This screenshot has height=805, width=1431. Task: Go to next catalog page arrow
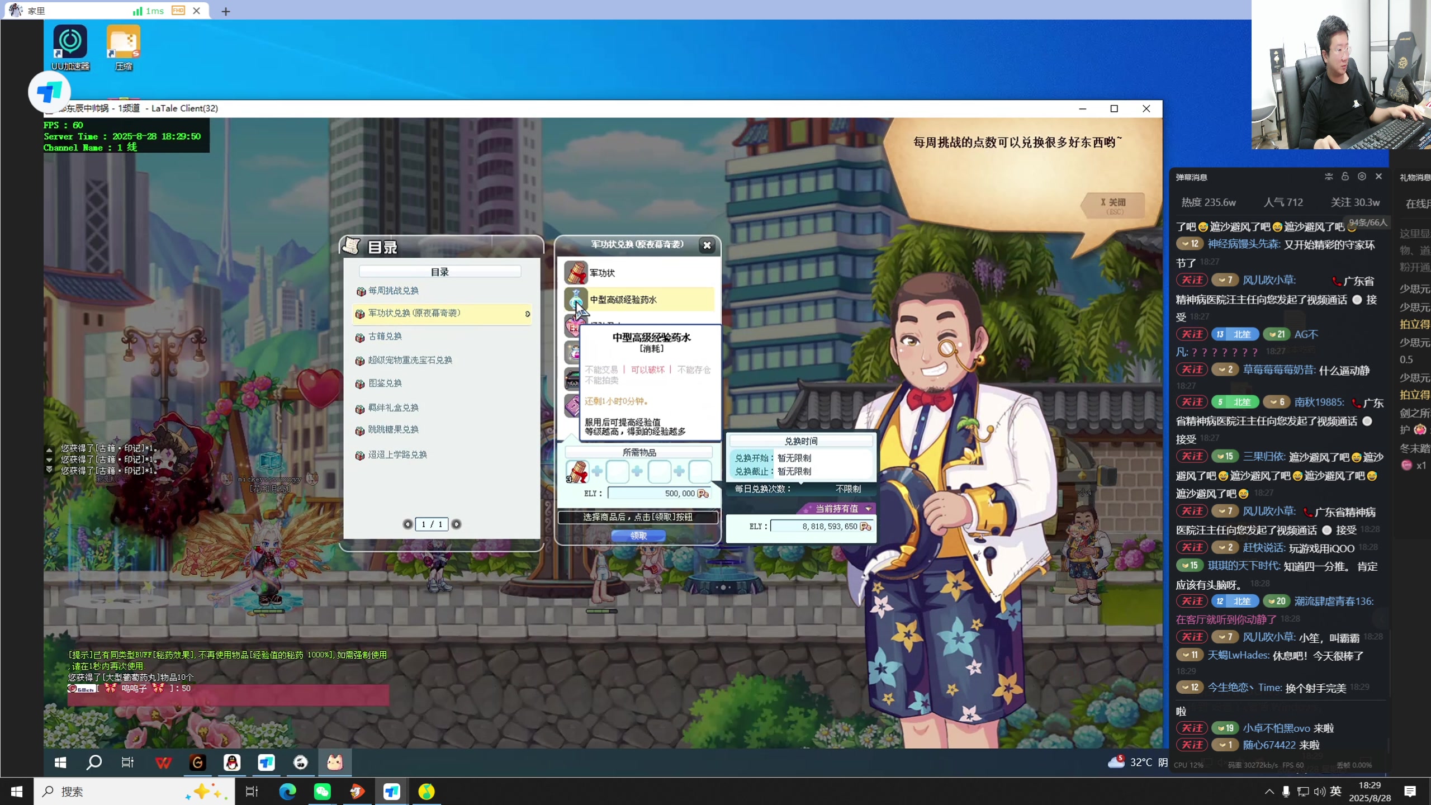coord(456,524)
